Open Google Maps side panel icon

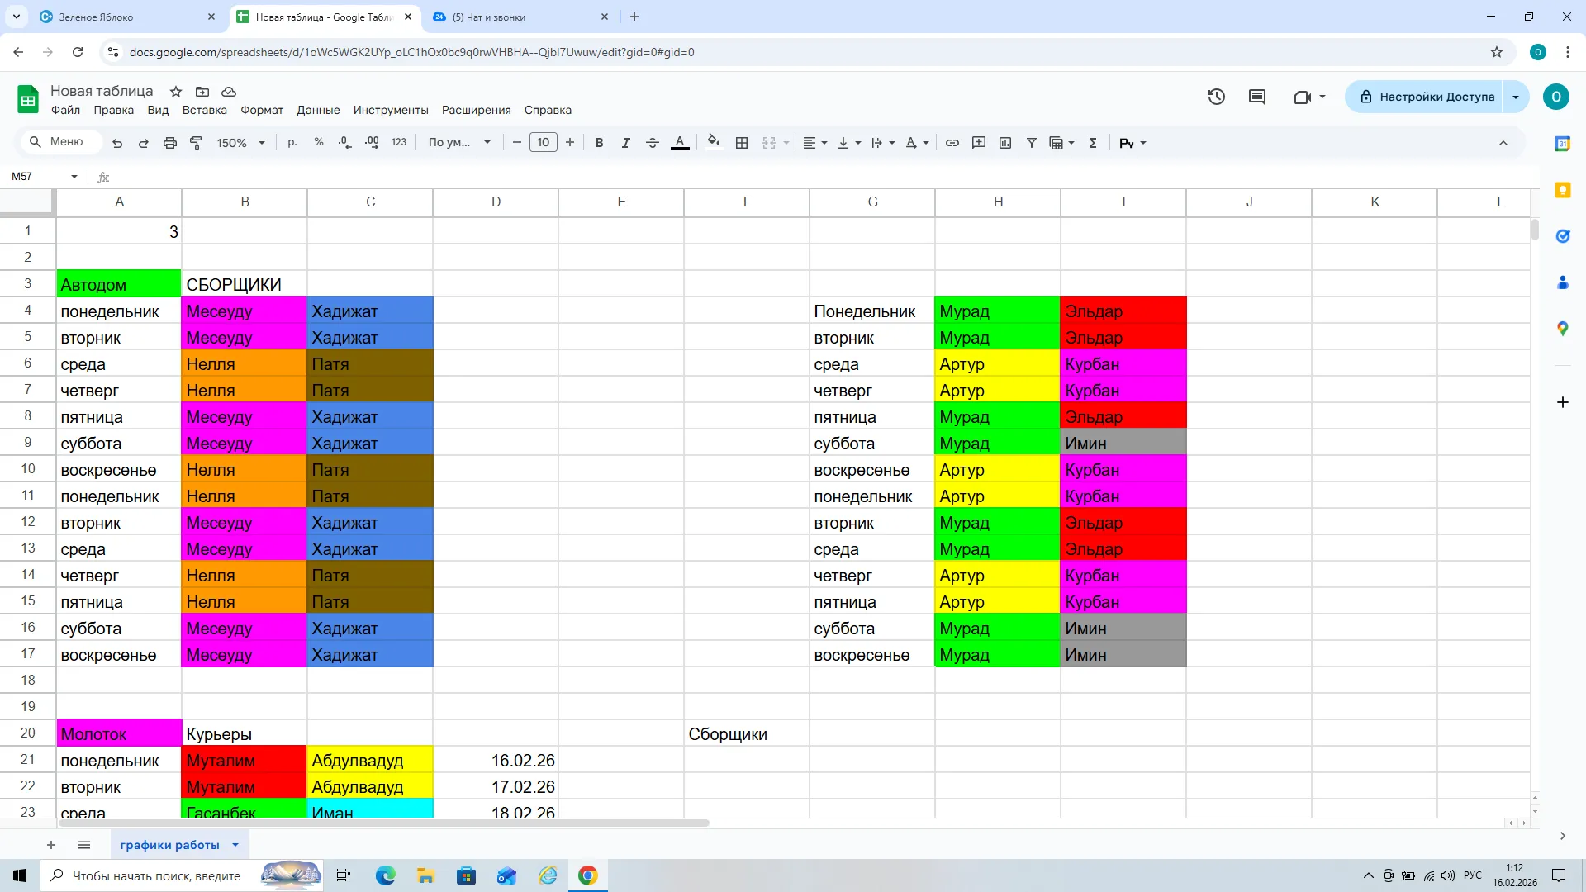1562,329
